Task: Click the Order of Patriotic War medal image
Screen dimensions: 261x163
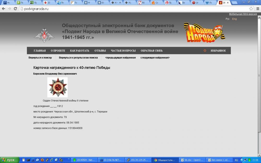Action: tap(57, 87)
